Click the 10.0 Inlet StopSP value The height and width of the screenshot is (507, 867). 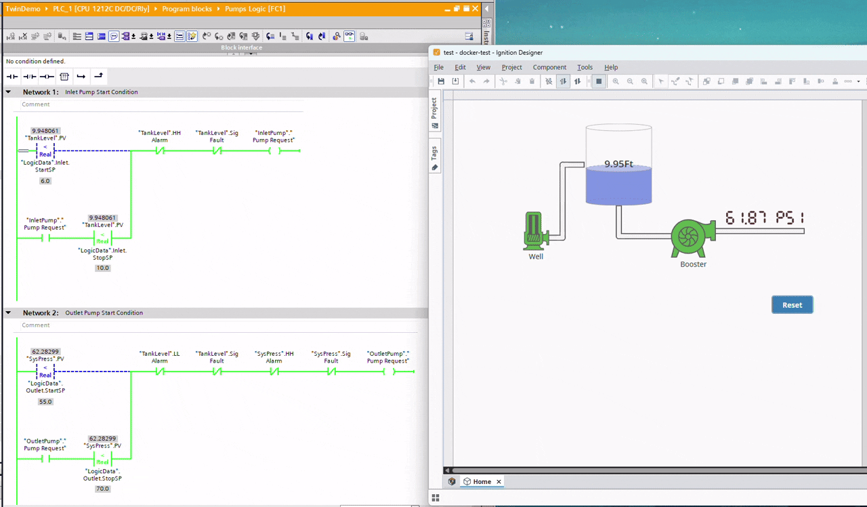coord(102,268)
